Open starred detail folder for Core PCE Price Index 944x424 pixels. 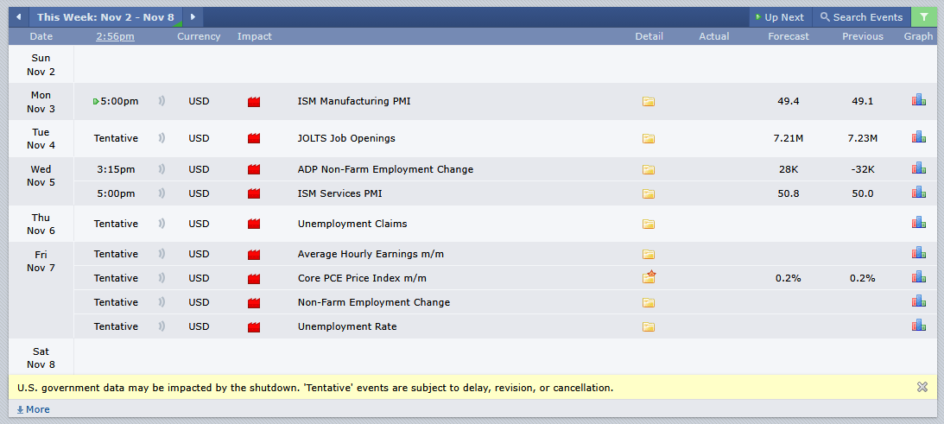pos(649,277)
